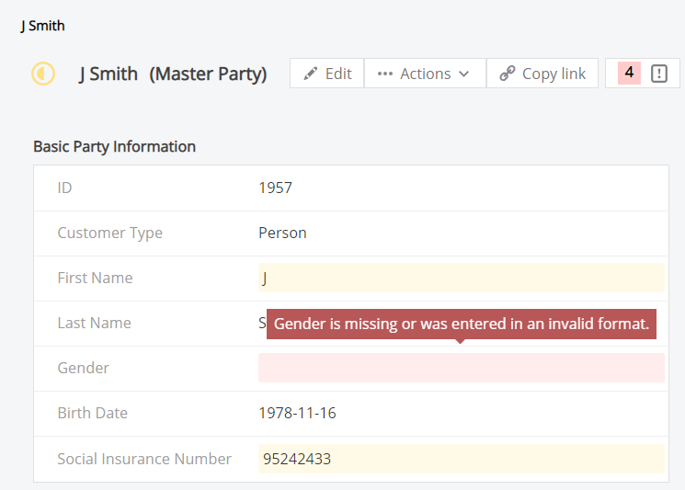The height and width of the screenshot is (490, 685).
Task: Click the J Smith (Master Party) title
Action: pyautogui.click(x=173, y=74)
